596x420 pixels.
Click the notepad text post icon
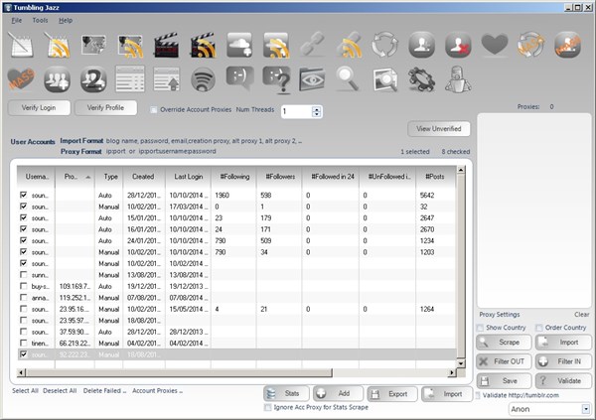click(x=21, y=46)
